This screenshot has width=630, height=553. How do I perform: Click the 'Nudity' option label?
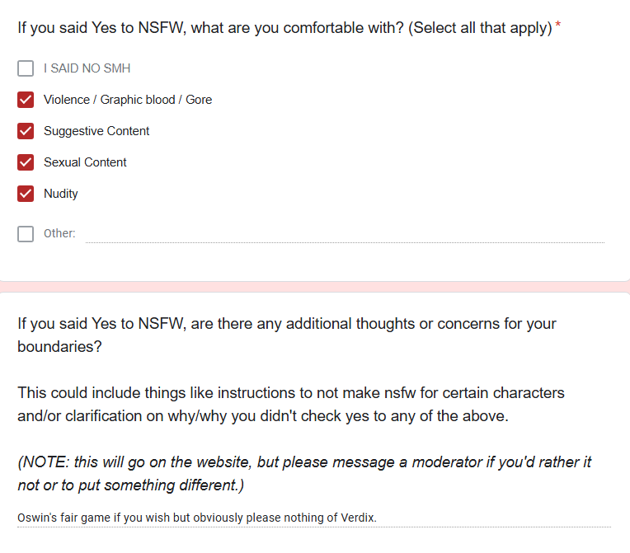(x=61, y=194)
